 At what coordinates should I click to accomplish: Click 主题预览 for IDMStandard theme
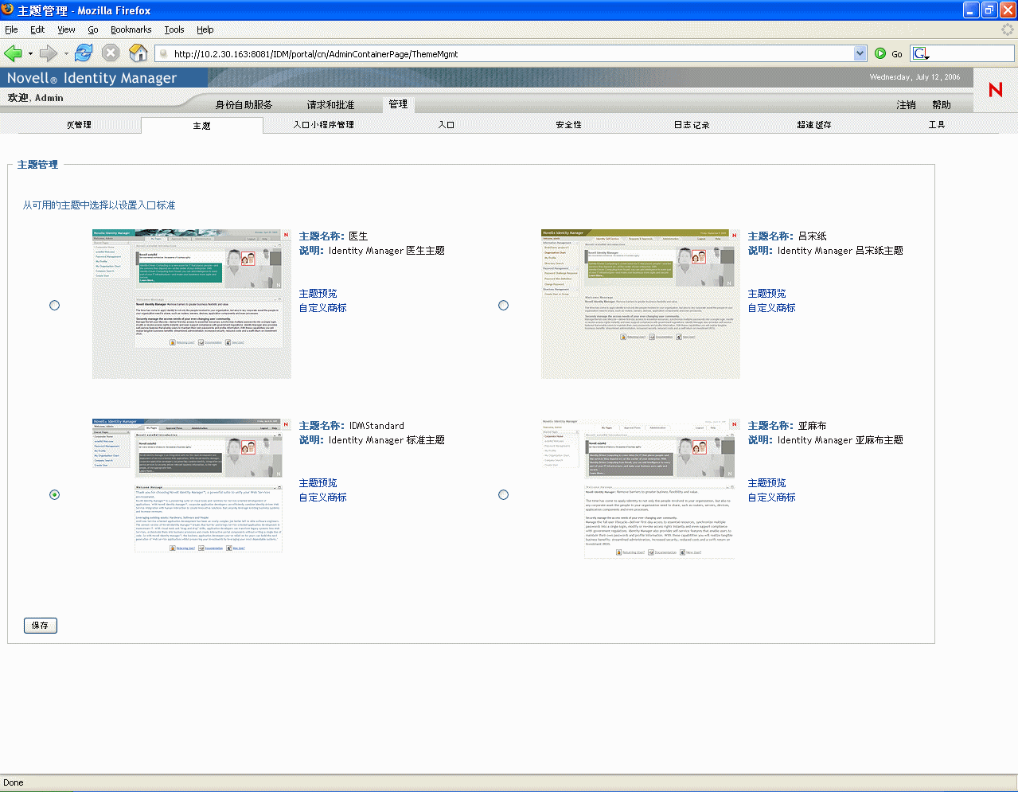pyautogui.click(x=318, y=483)
